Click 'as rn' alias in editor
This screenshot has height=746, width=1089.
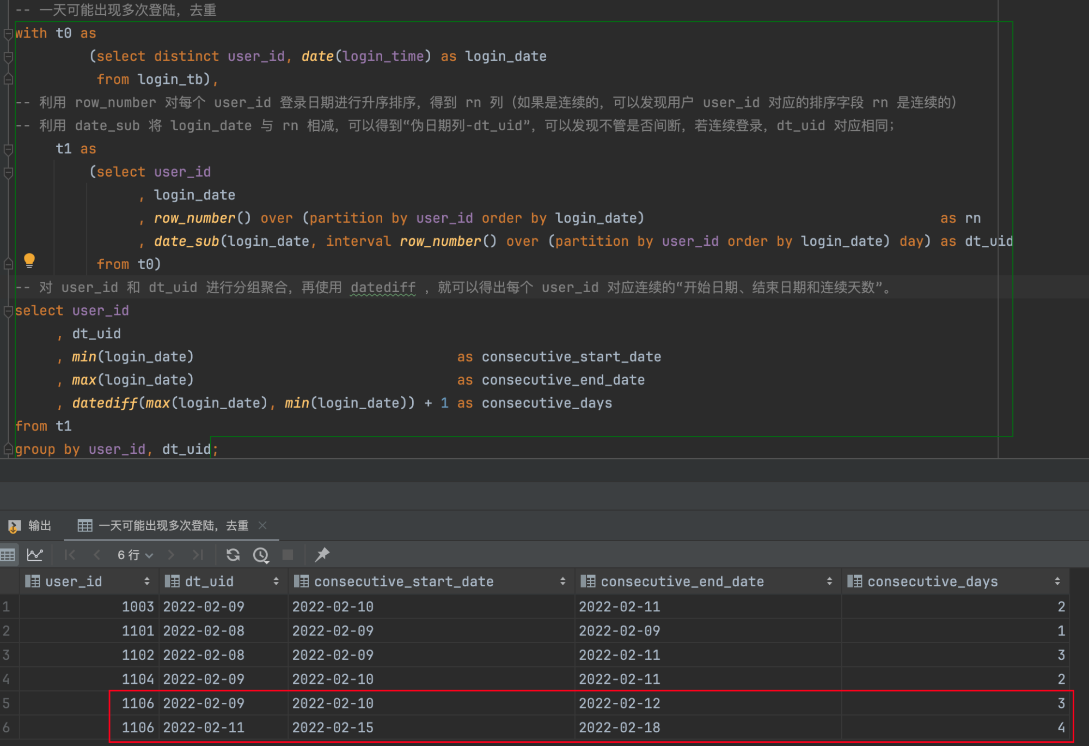(960, 219)
